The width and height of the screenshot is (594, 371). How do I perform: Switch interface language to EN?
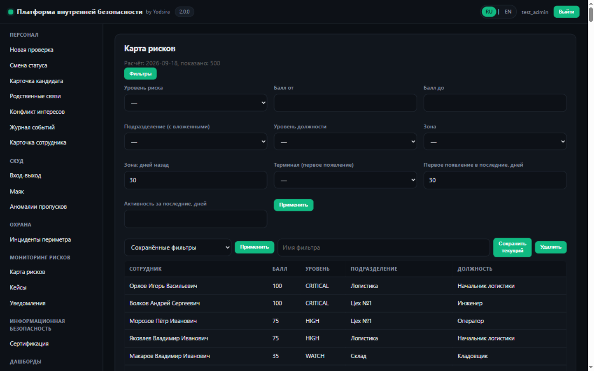[x=508, y=12]
